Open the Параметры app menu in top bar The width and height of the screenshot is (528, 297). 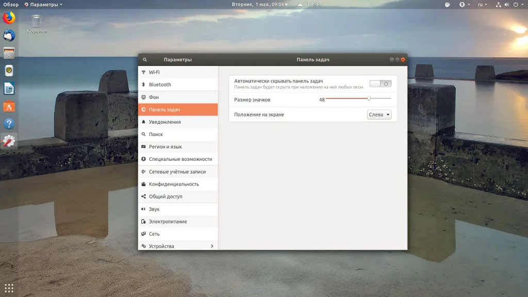point(43,4)
